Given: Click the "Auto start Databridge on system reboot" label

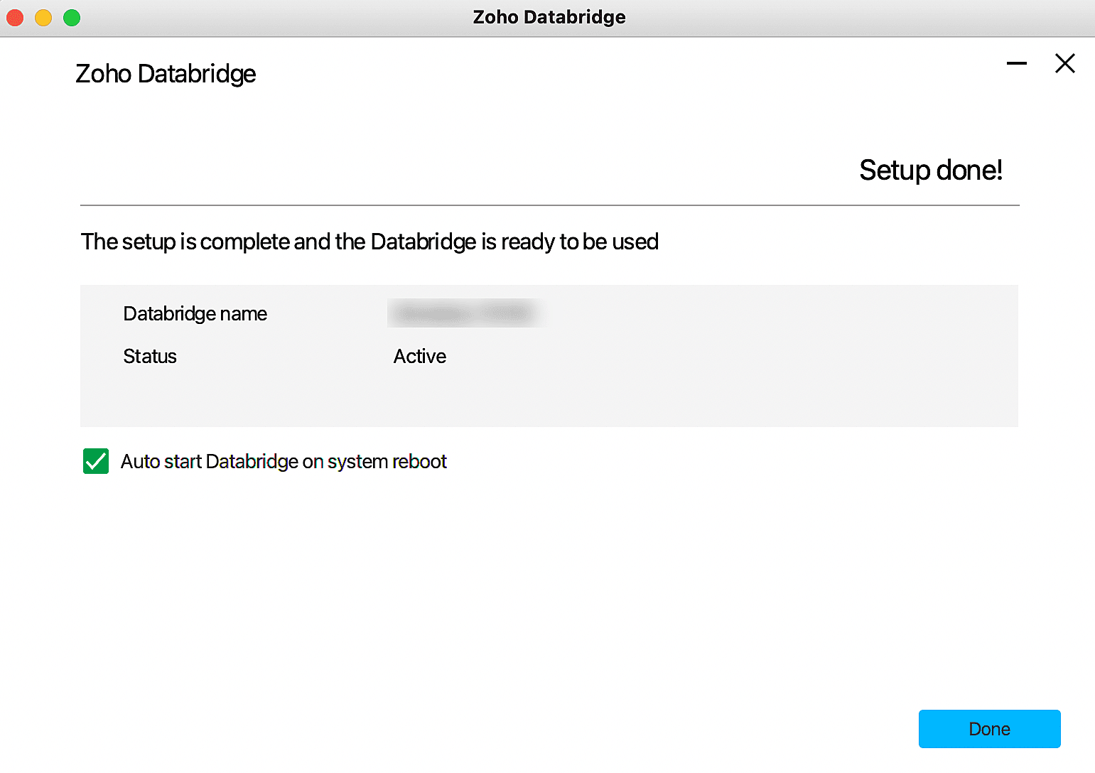Looking at the screenshot, I should point(284,462).
